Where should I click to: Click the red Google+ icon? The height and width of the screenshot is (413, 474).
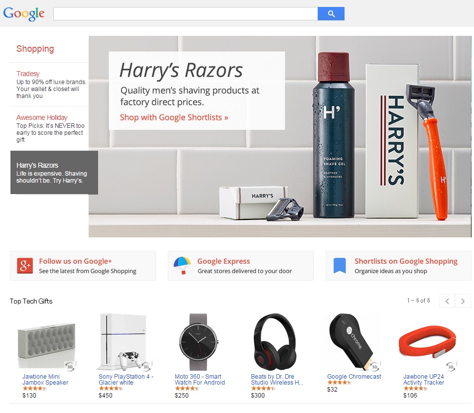click(x=25, y=266)
